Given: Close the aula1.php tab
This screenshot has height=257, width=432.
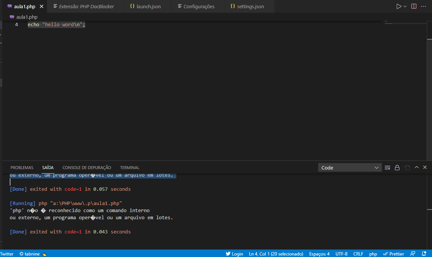Looking at the screenshot, I should [42, 6].
